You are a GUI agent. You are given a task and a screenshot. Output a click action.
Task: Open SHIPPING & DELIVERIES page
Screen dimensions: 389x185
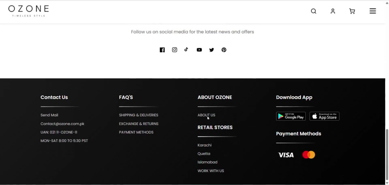pos(139,115)
